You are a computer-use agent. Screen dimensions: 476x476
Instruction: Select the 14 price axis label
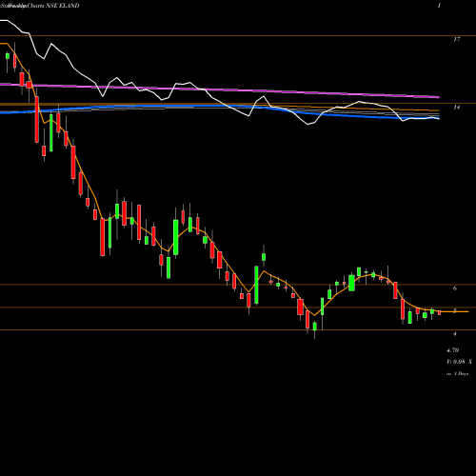coord(456,108)
